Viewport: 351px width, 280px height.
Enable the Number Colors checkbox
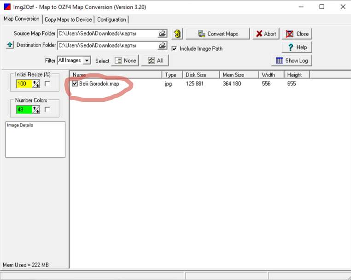[47, 109]
